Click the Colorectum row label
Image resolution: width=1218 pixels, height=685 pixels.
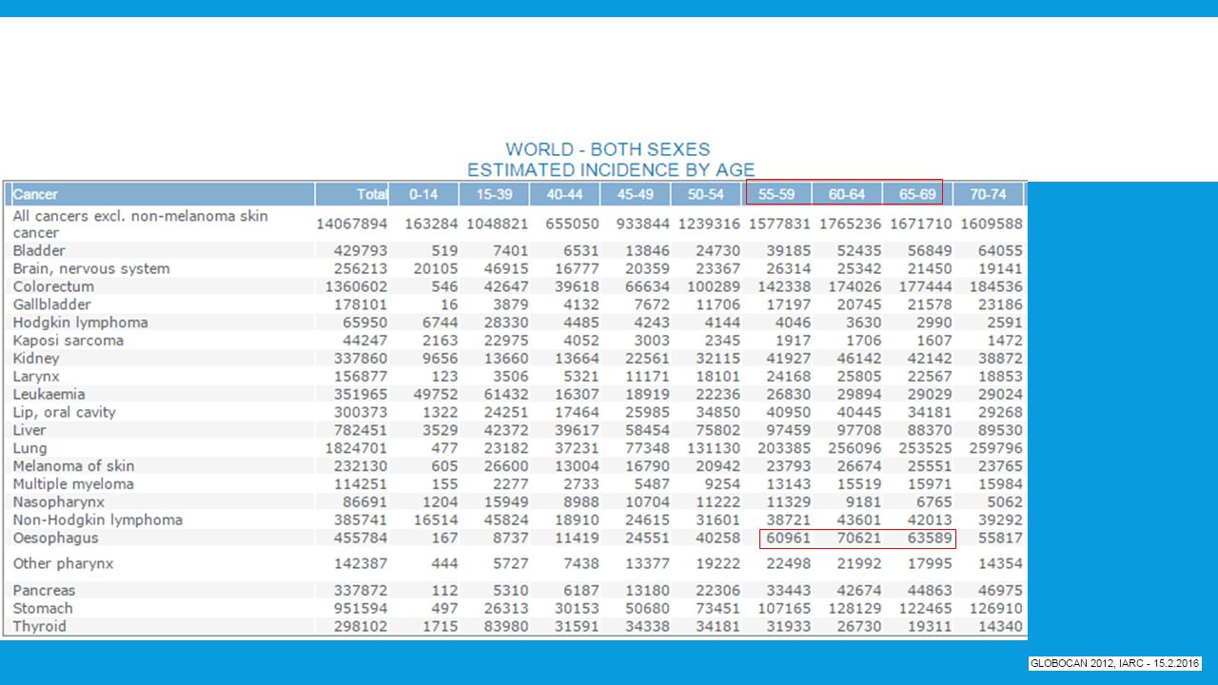coord(53,286)
